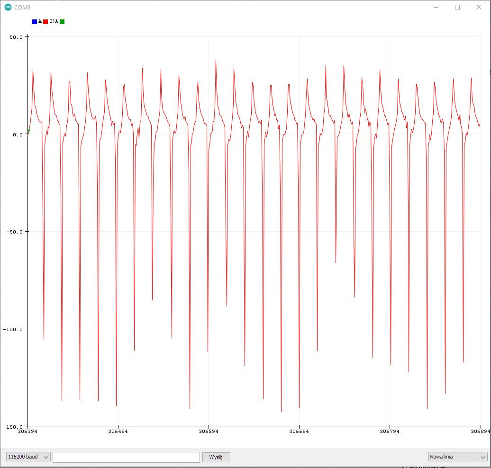Click the COM9 window title text
The height and width of the screenshot is (468, 491).
(x=22, y=7)
